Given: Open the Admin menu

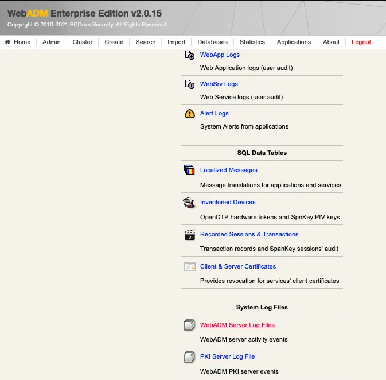Looking at the screenshot, I should point(51,42).
